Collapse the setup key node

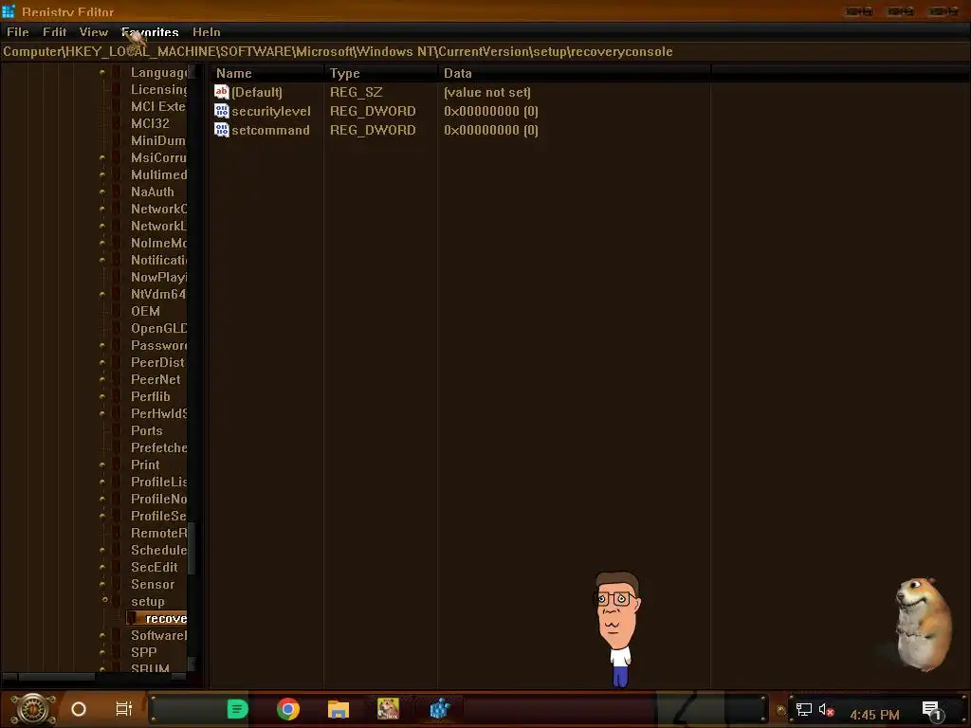[x=104, y=600]
